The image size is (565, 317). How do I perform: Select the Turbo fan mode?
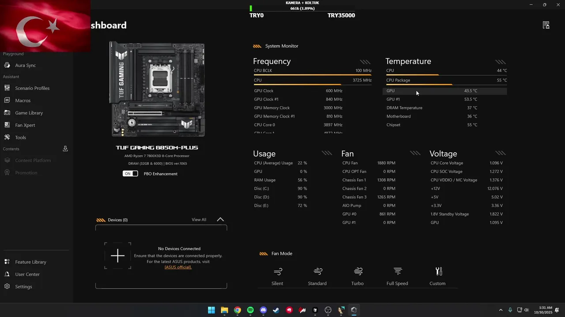click(358, 276)
